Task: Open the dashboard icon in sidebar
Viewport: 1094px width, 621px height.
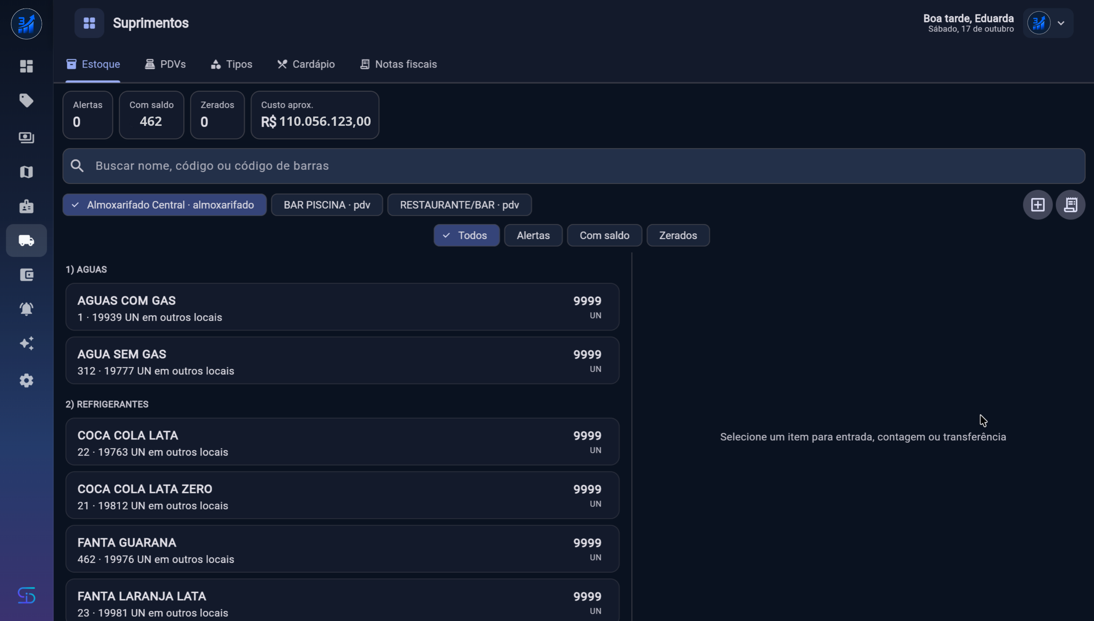Action: tap(26, 66)
